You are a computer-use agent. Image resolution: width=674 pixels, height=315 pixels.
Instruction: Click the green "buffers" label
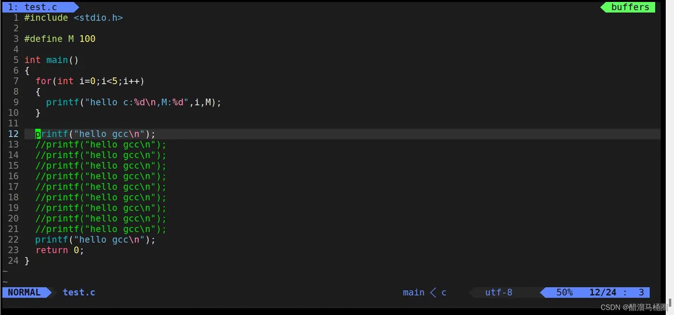(630, 7)
